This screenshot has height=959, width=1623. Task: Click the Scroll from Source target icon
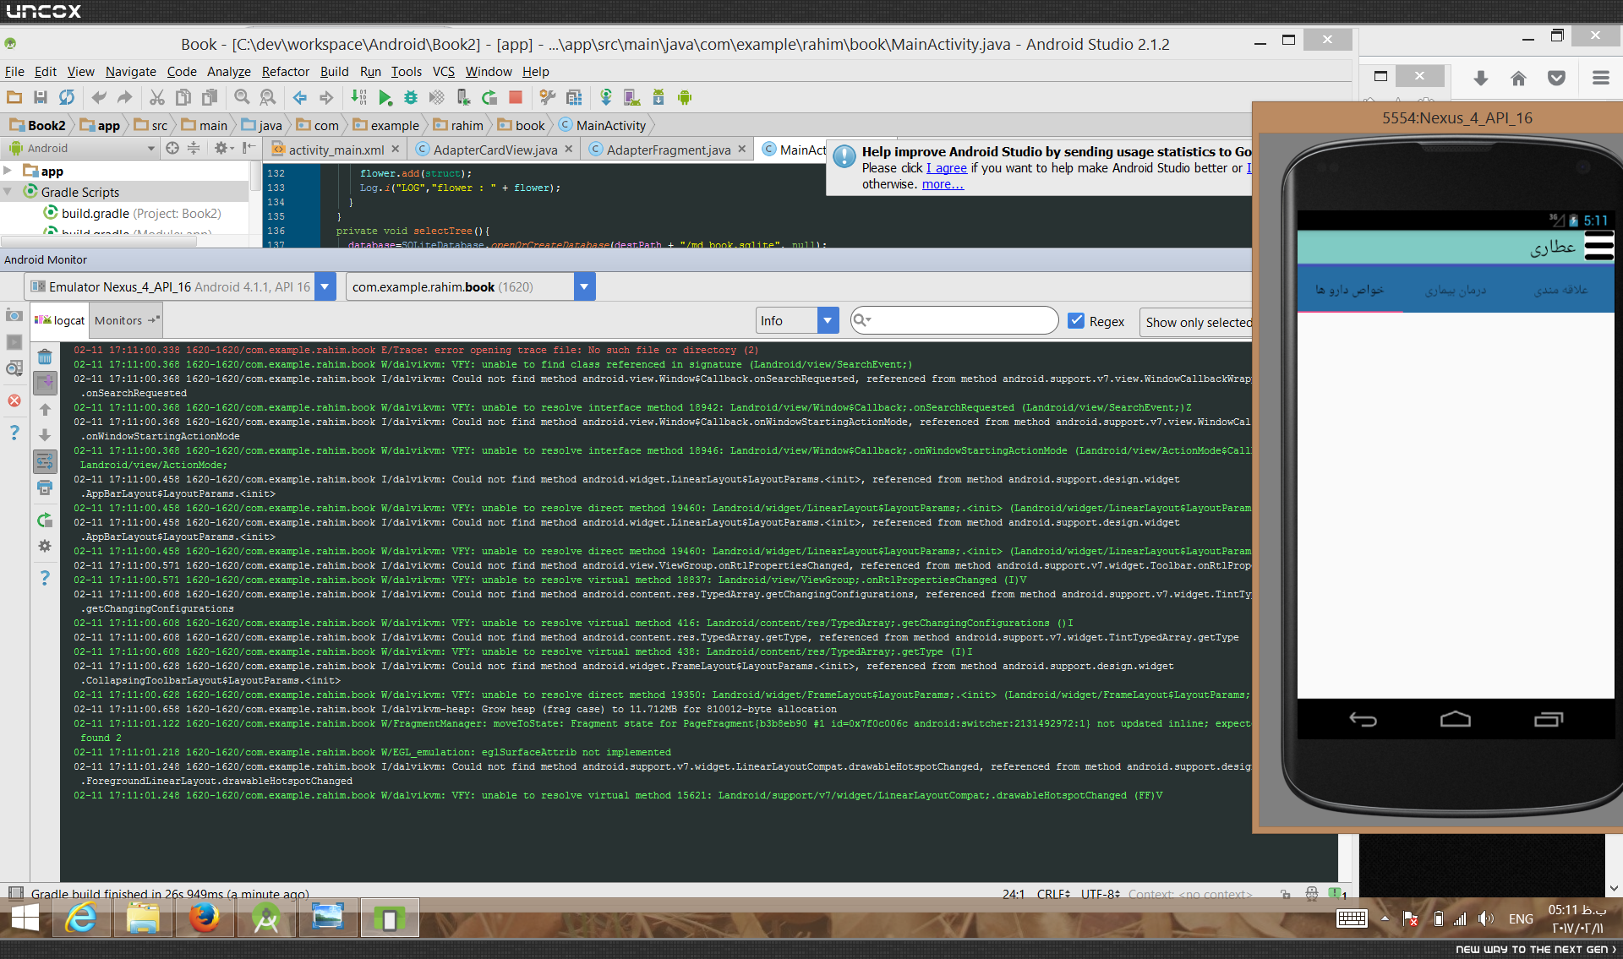172,148
